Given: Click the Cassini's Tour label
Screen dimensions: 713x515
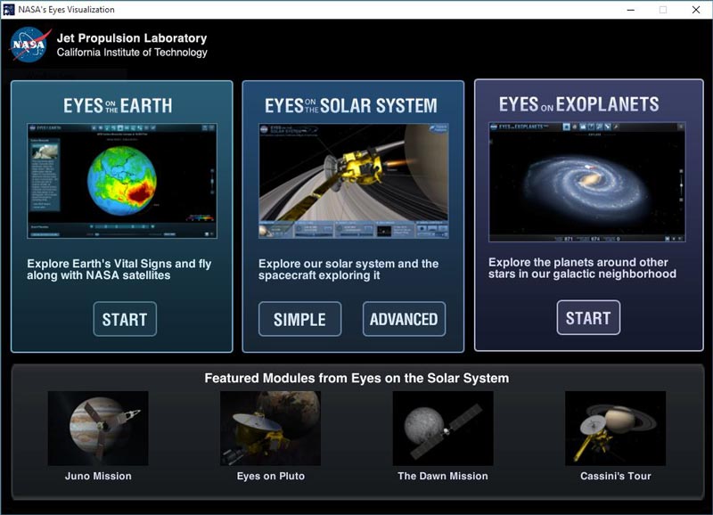Looking at the screenshot, I should [x=615, y=476].
